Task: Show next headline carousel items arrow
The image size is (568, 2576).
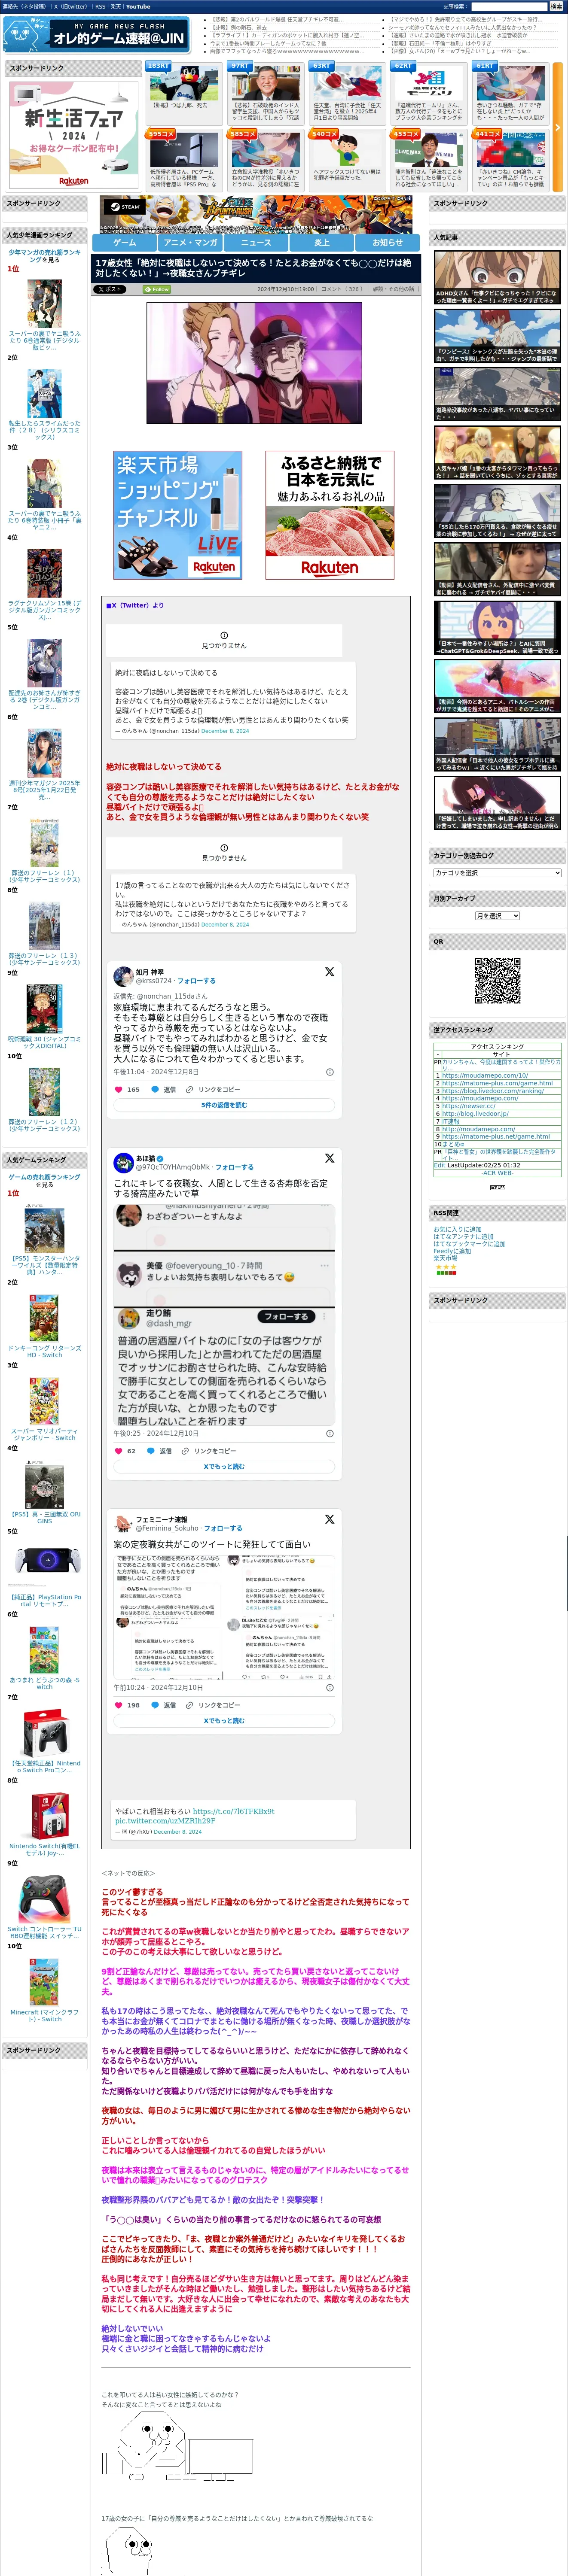Action: [558, 128]
